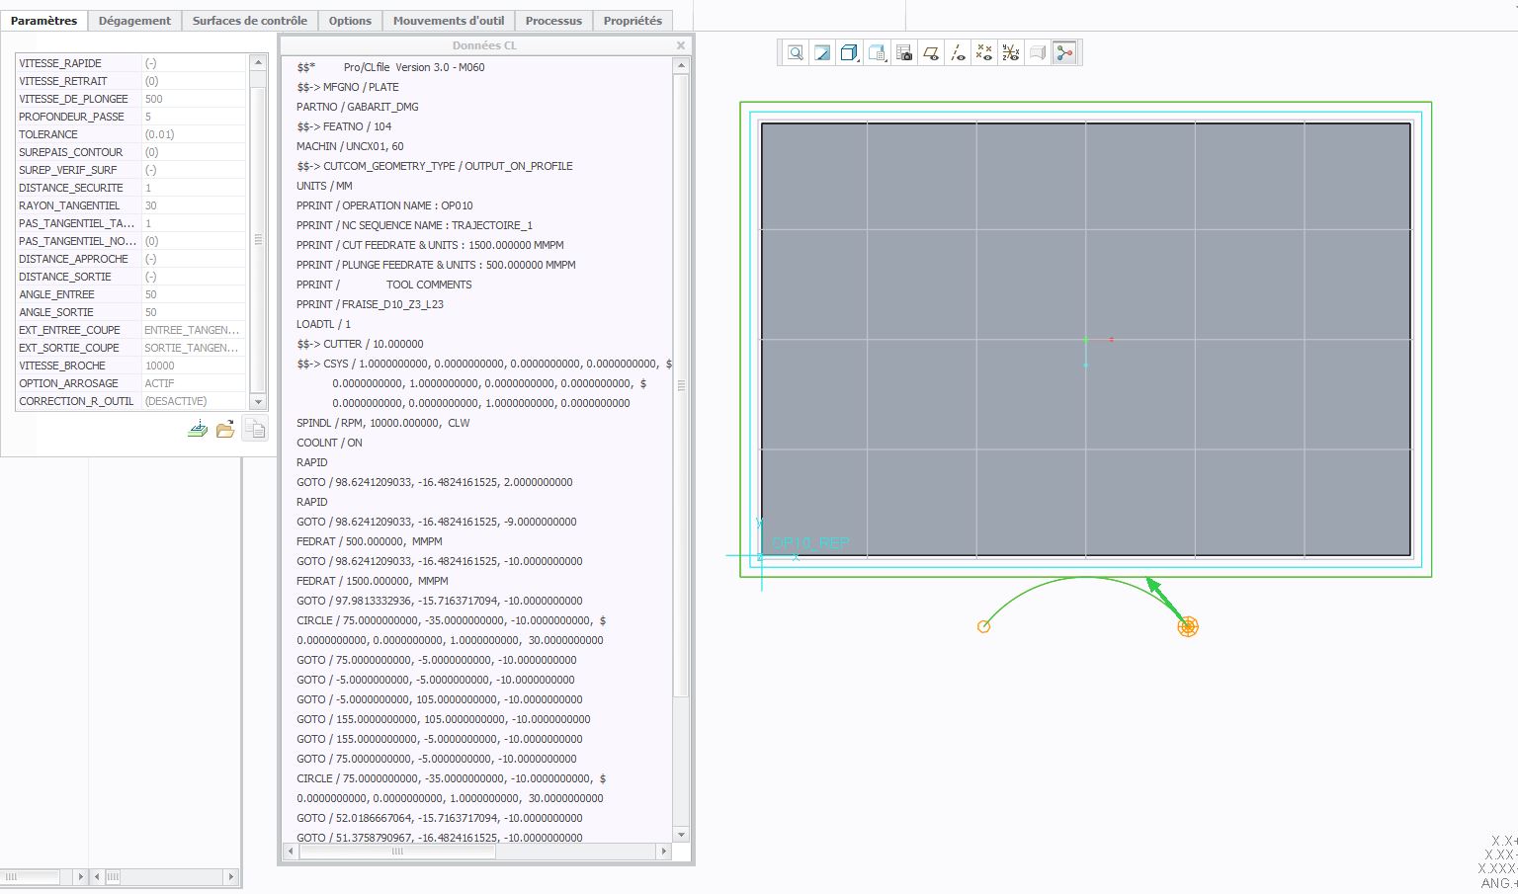Click the CL data horizontal scrollbar thumb
This screenshot has height=894, width=1518.
click(x=397, y=851)
